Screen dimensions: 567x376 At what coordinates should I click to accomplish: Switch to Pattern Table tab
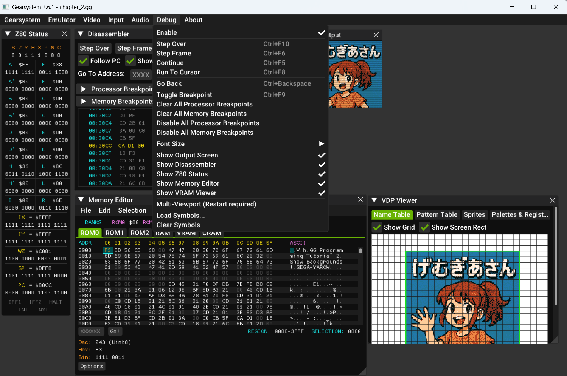437,214
